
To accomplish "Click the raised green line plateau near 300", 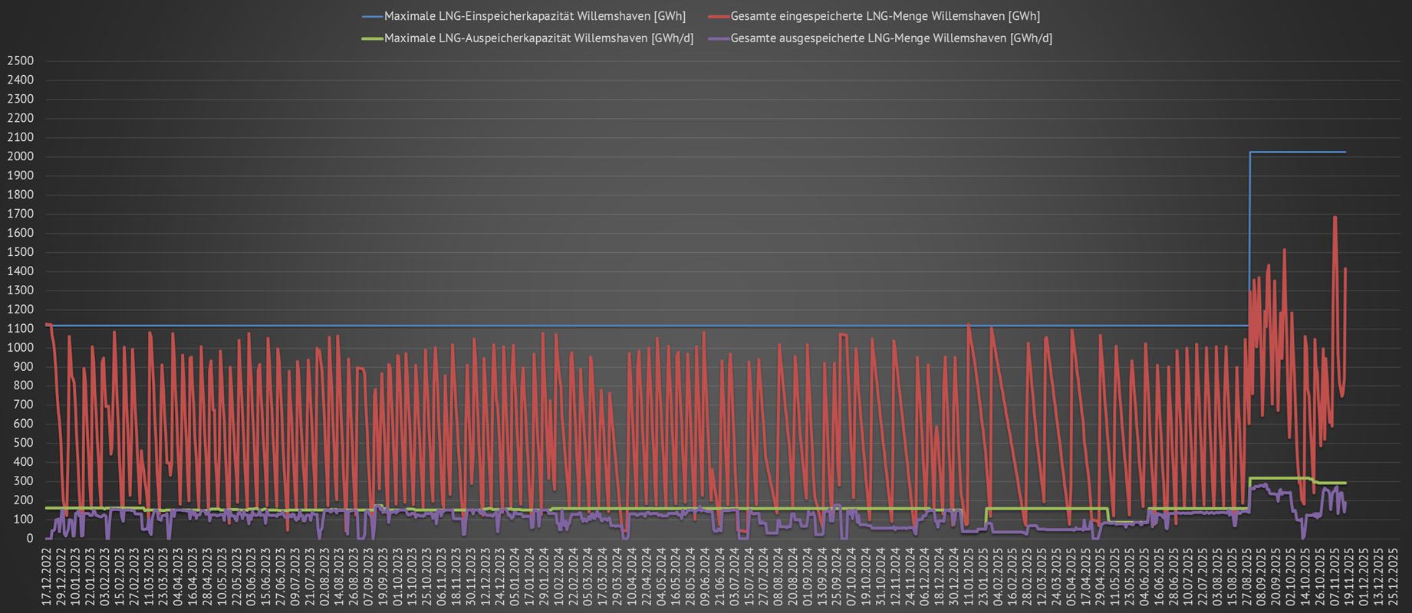I will click(x=1281, y=478).
